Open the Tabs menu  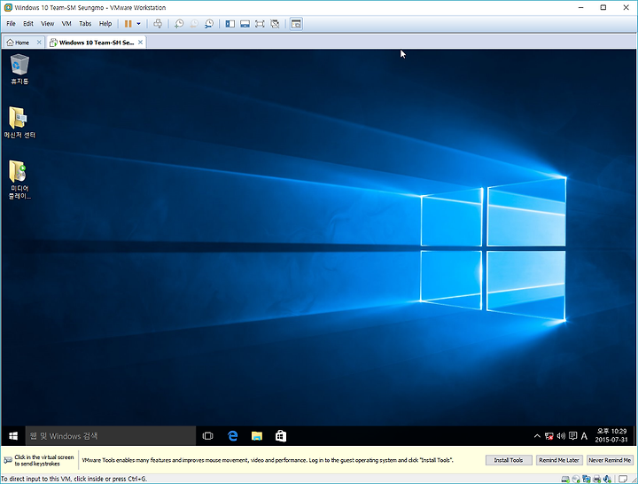click(x=85, y=24)
